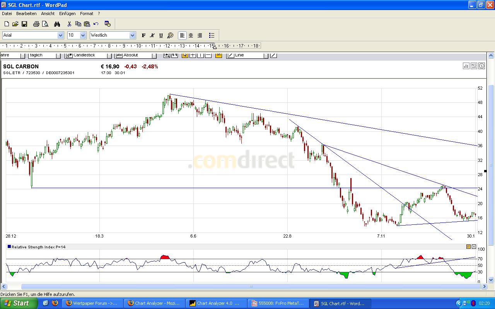Click the bar chart icon beside the quote header
Viewport: 495px width, 309px height.
coord(466,66)
